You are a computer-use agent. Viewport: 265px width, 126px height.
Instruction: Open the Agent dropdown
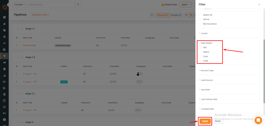pos(186,5)
